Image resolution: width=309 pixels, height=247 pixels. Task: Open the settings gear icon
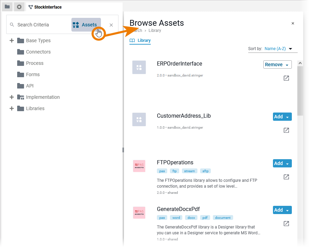[x=19, y=7]
